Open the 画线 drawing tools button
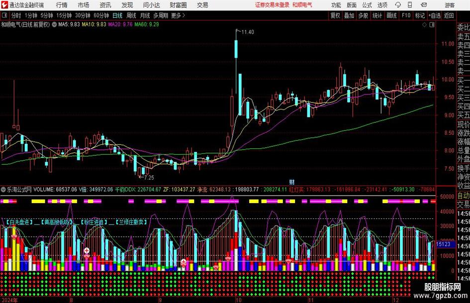The image size is (470, 303). (x=391, y=15)
